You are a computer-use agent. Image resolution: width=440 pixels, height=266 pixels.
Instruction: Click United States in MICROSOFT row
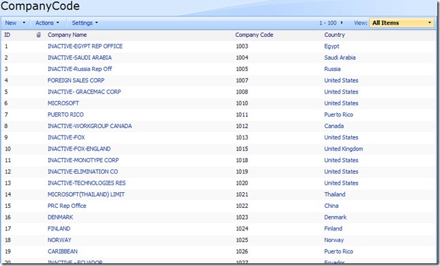(341, 103)
